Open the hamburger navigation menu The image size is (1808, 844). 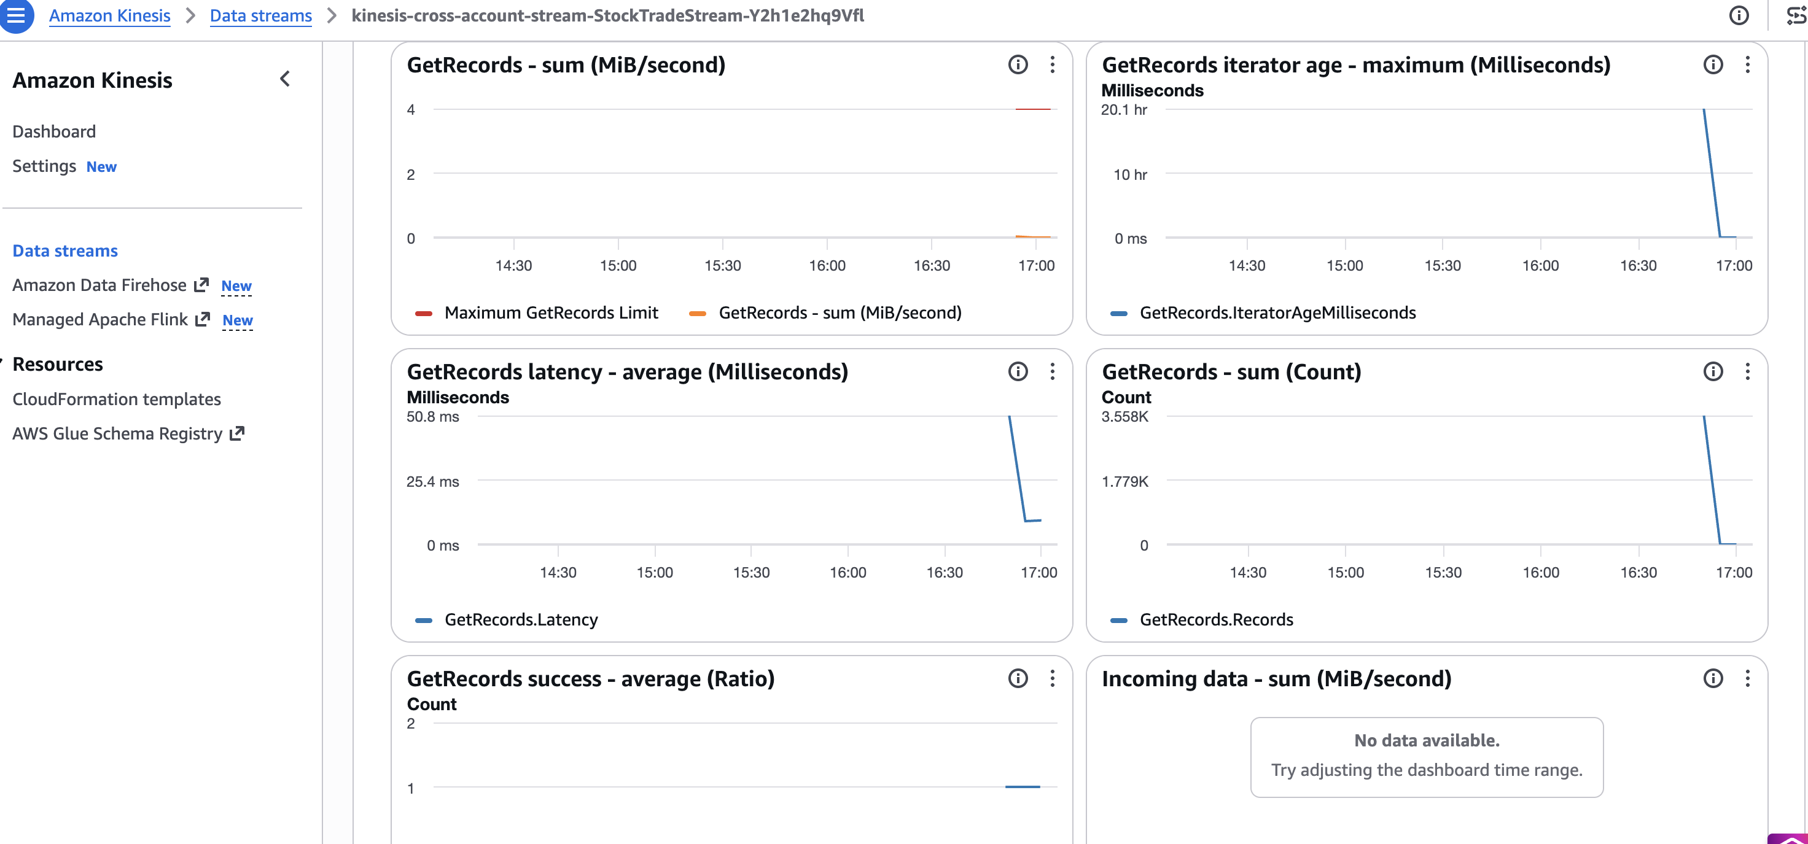[x=15, y=15]
